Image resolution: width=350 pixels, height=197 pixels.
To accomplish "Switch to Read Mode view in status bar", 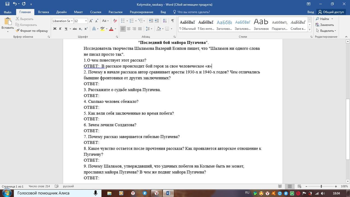I will pyautogui.click(x=280, y=186).
